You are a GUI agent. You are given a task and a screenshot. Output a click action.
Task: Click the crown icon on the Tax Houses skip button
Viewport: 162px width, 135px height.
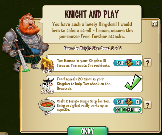129,63
